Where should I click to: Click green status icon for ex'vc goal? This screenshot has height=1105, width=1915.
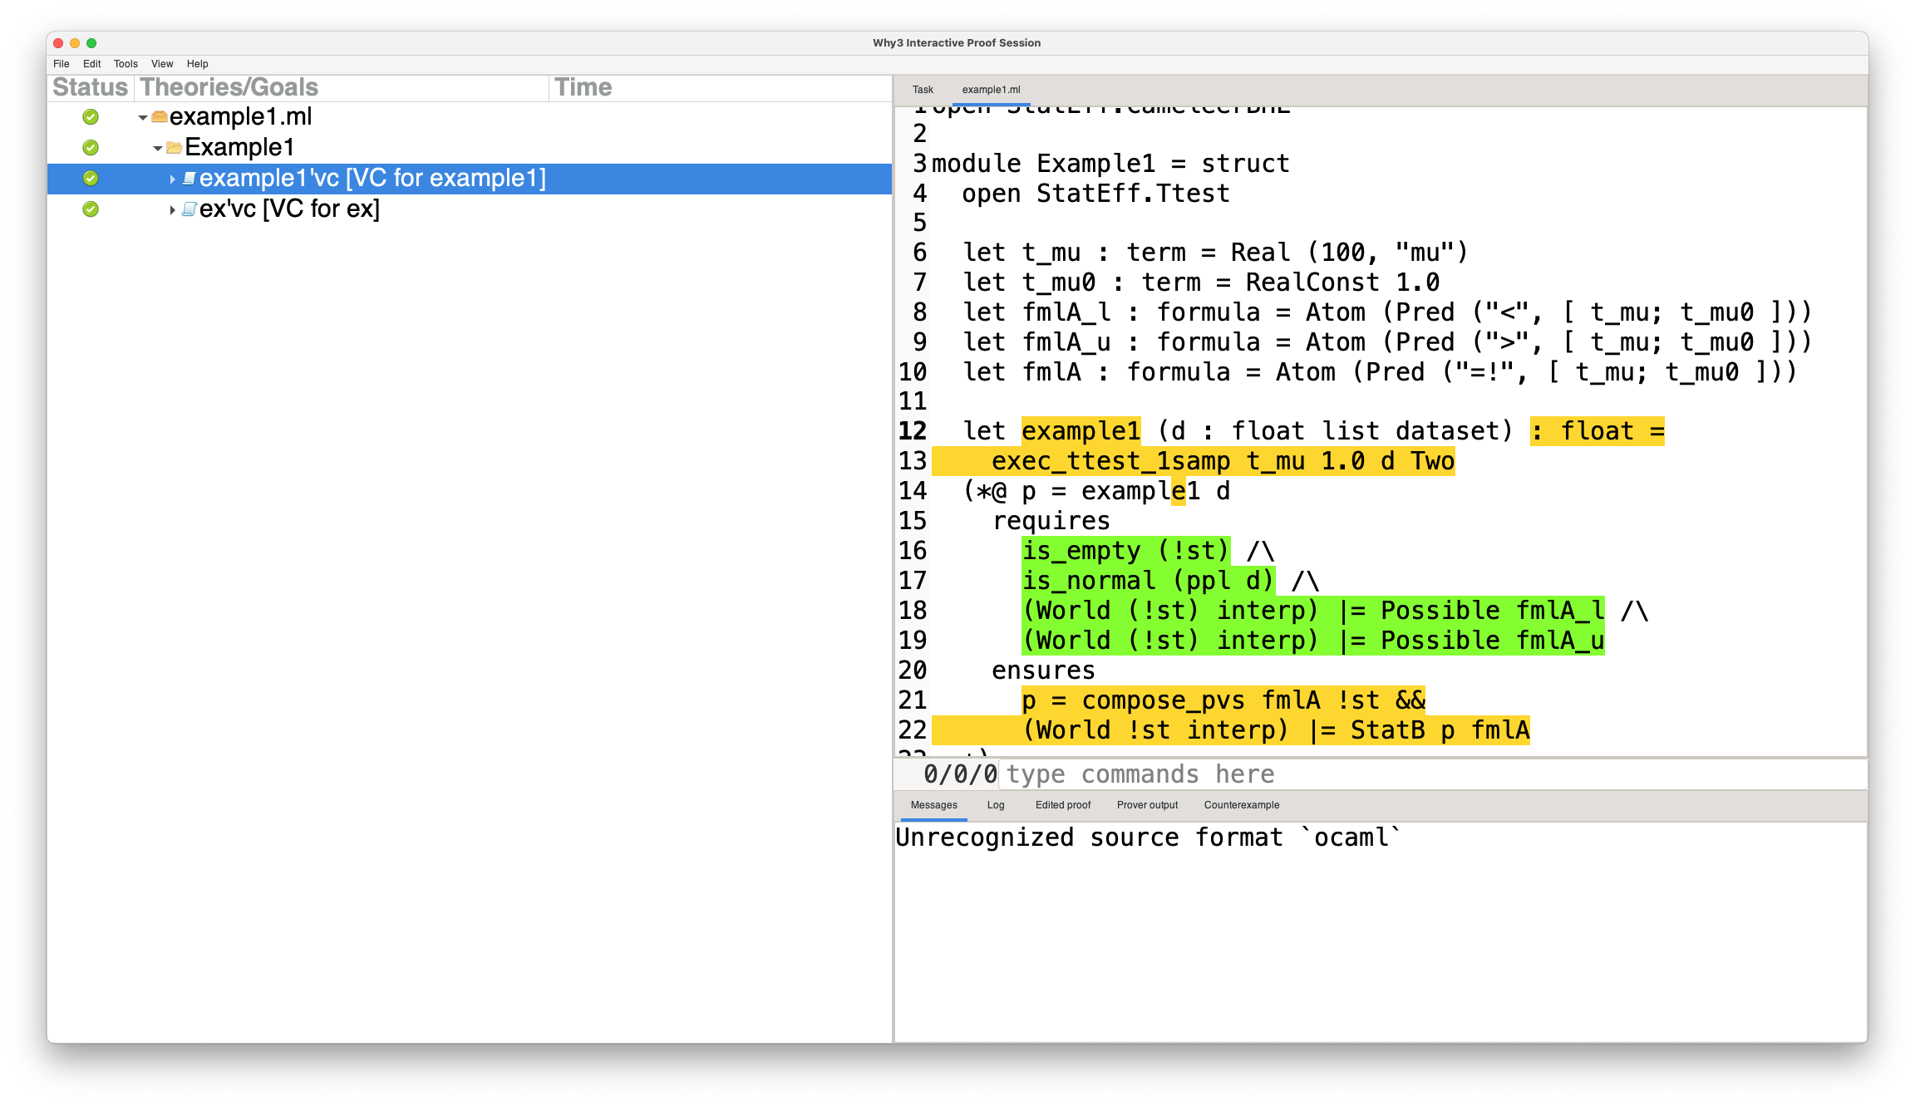91,209
